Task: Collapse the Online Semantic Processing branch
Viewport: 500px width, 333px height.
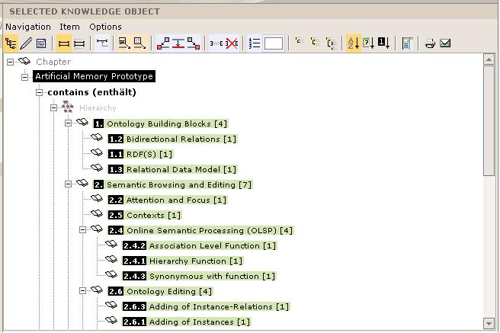Action: pos(82,230)
